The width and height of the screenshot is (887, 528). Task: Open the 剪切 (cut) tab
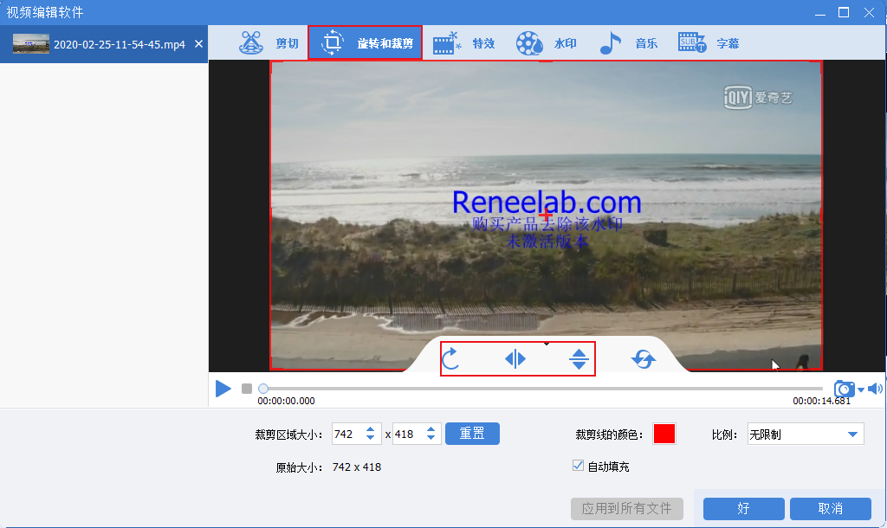[x=269, y=43]
